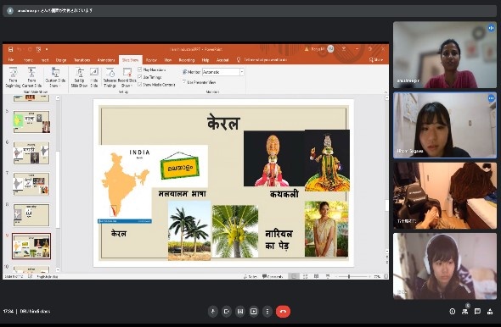Click the red leave call button
This screenshot has width=501, height=327.
pos(283,312)
